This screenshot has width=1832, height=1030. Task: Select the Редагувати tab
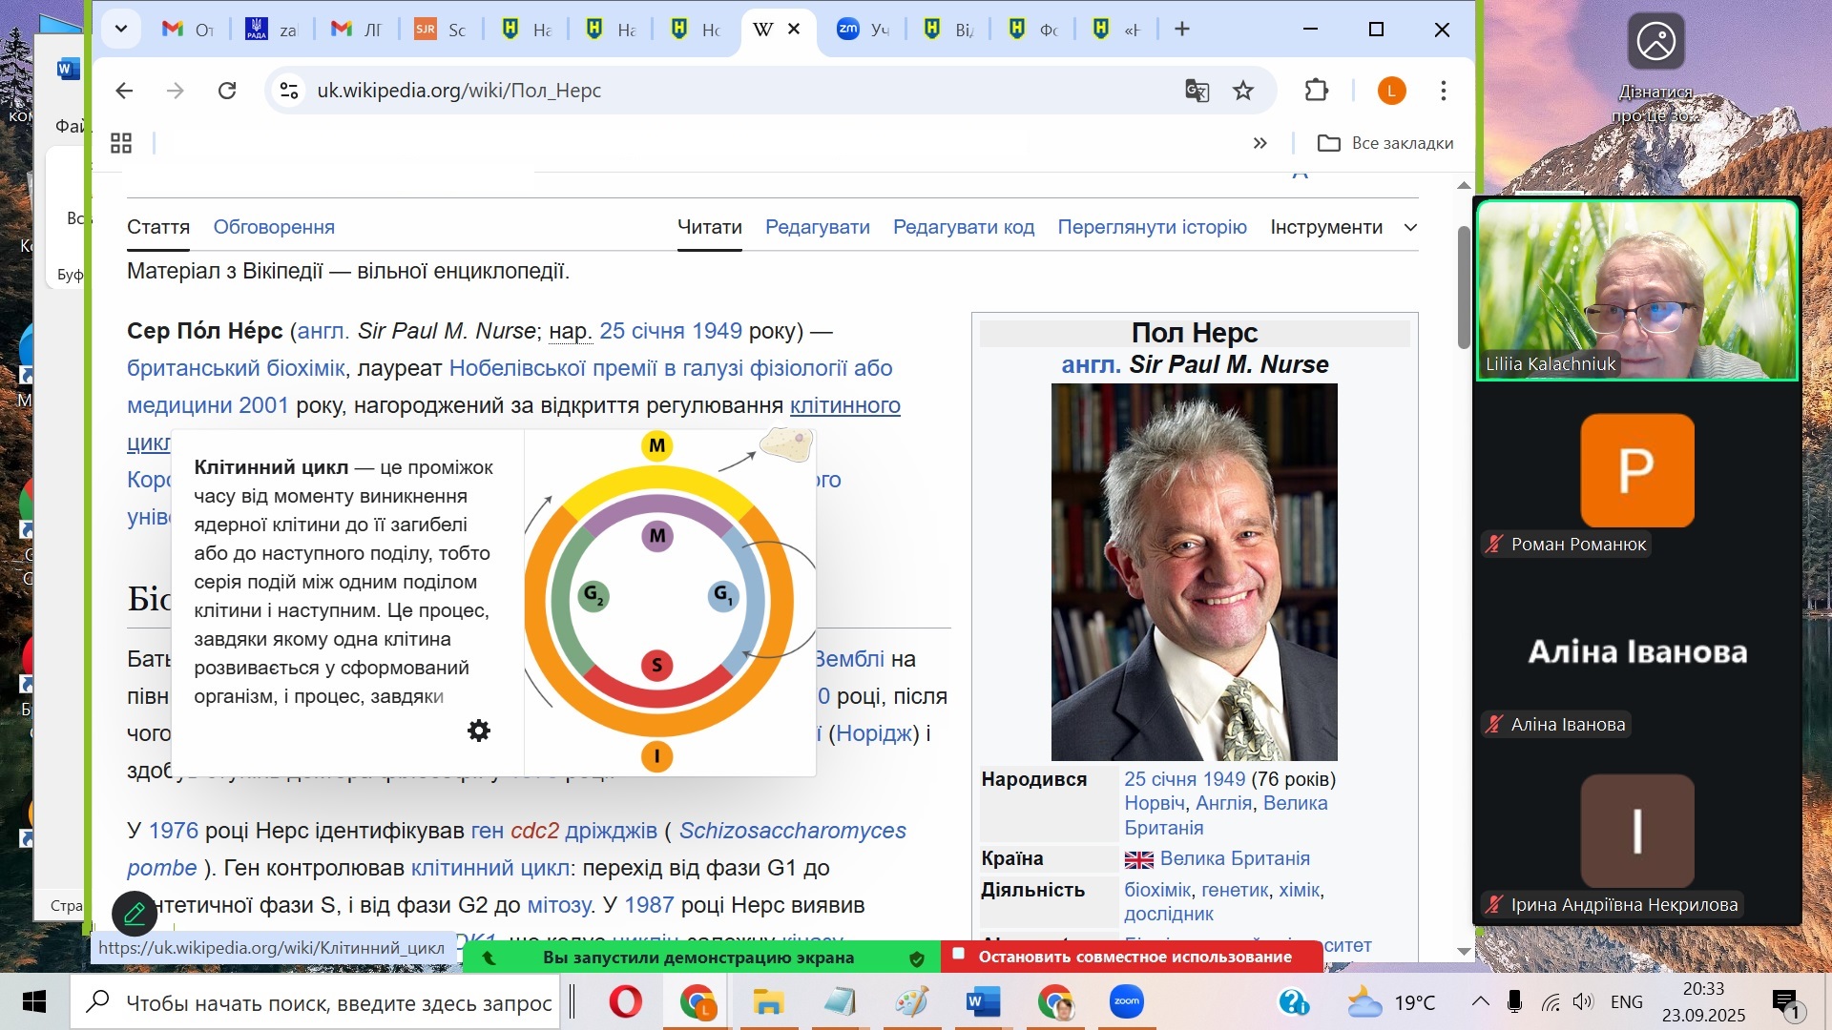[x=817, y=227]
